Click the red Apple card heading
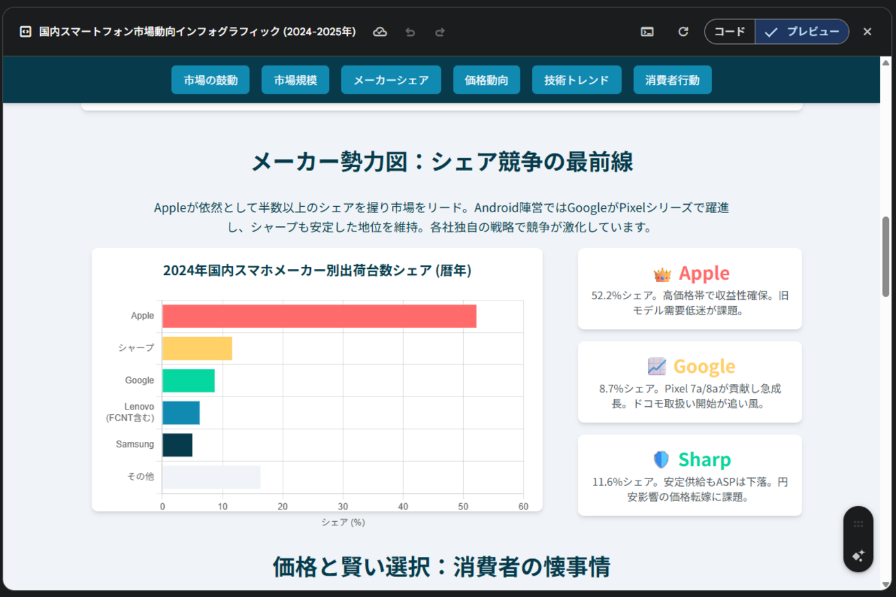The width and height of the screenshot is (896, 597). tap(704, 274)
